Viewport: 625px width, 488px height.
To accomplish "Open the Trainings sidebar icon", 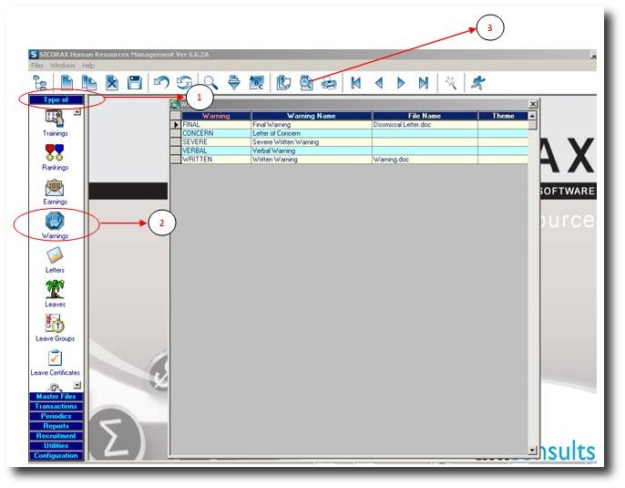I will (x=55, y=119).
